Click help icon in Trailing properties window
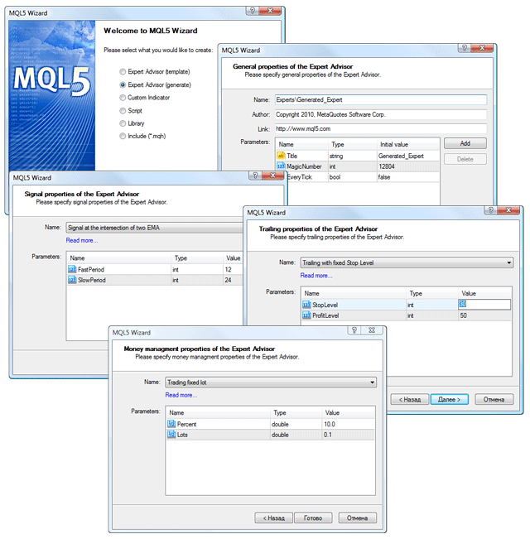 point(490,210)
